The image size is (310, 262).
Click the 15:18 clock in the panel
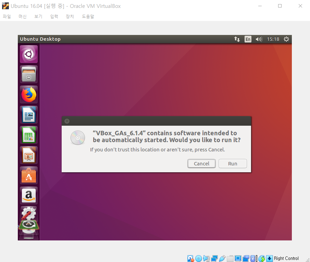pyautogui.click(x=273, y=39)
